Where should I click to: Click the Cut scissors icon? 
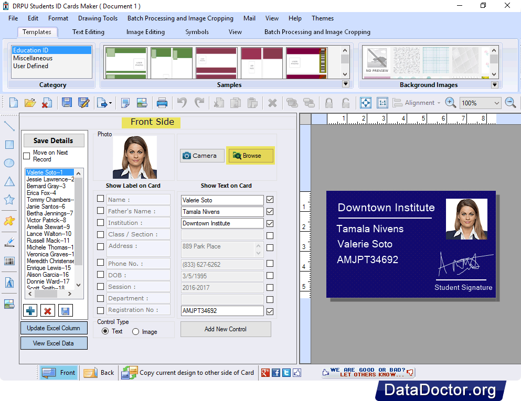(219, 103)
